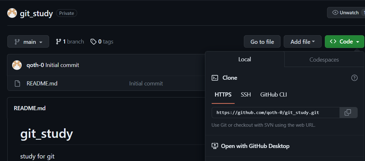
Task: Click the help question mark icon for Clone
Action: coord(354,78)
